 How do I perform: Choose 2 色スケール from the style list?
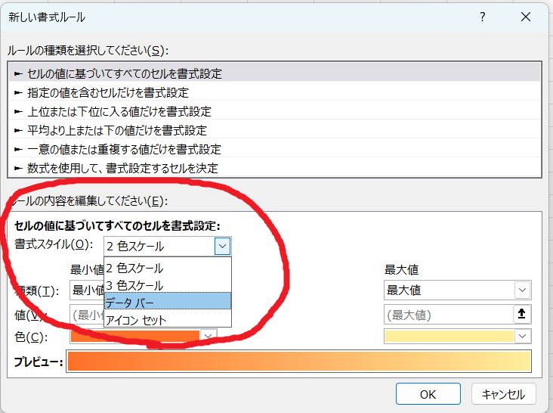(134, 268)
